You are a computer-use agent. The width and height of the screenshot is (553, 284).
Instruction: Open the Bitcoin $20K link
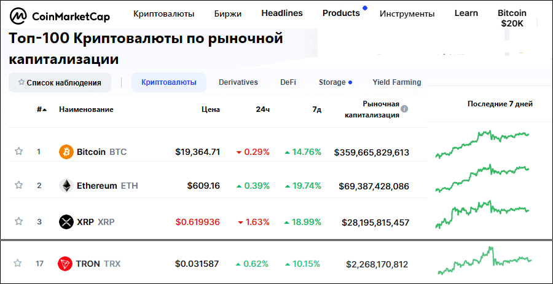click(x=511, y=18)
